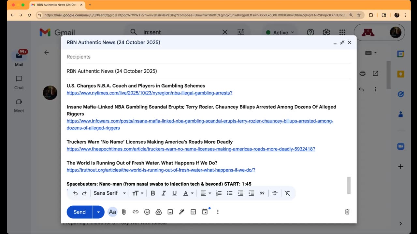This screenshot has height=234, width=417.
Task: Select a layout for the email
Action: pos(193,212)
